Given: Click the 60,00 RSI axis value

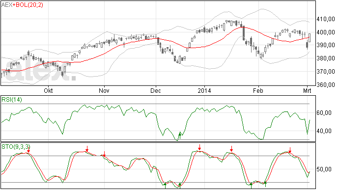Looking at the screenshot, I should (x=324, y=113).
